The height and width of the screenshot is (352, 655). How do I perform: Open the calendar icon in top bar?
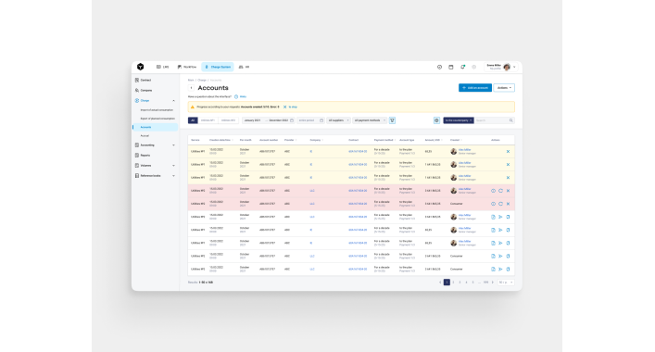click(x=451, y=67)
